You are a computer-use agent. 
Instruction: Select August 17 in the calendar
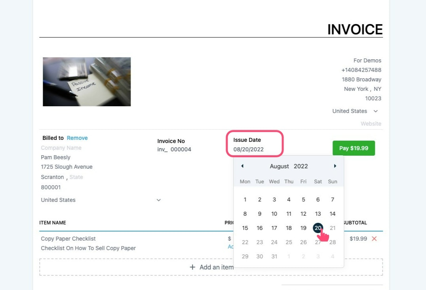tap(274, 228)
